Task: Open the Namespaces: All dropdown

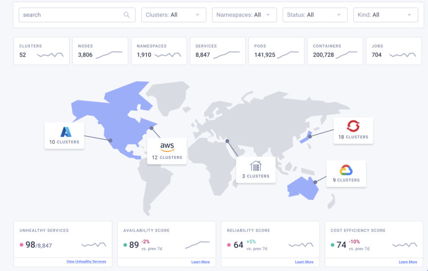Action: [244, 15]
